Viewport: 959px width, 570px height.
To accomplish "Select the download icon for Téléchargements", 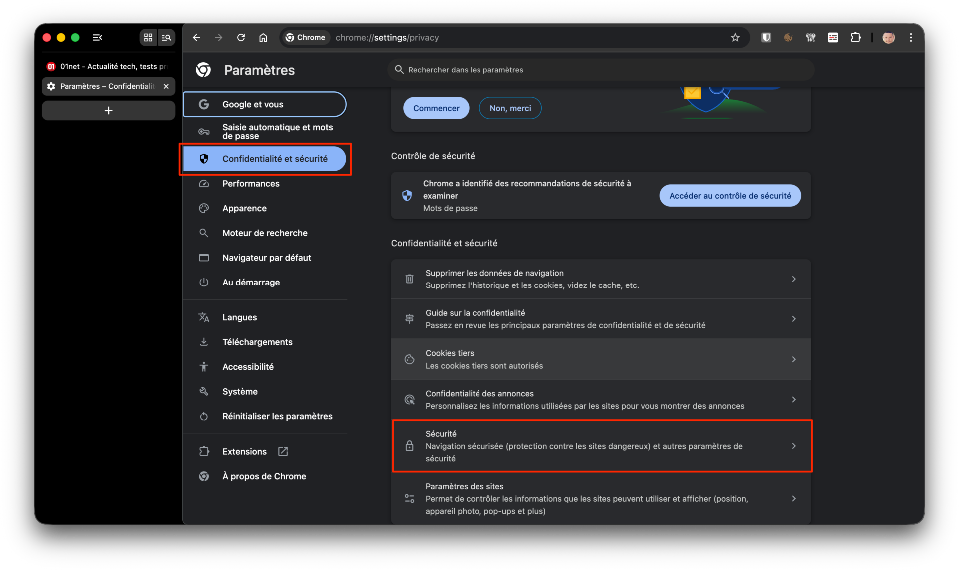I will pyautogui.click(x=204, y=342).
